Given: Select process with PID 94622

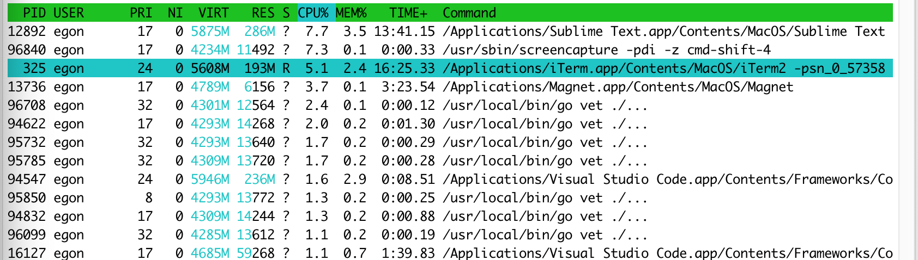Looking at the screenshot, I should (27, 124).
